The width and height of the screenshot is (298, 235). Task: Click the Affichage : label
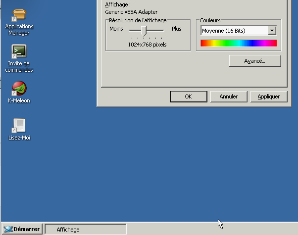coord(118,4)
